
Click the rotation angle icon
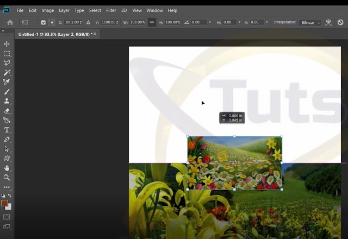point(187,22)
